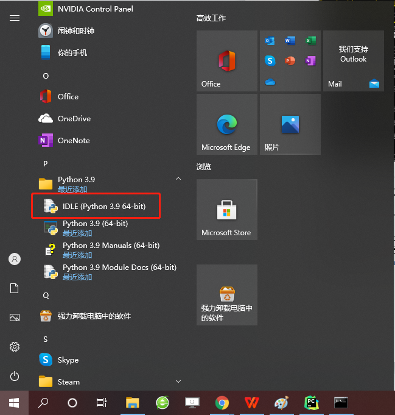The image size is (395, 415).
Task: Open IDLE (Python 3.9 64-bit)
Action: (96, 206)
